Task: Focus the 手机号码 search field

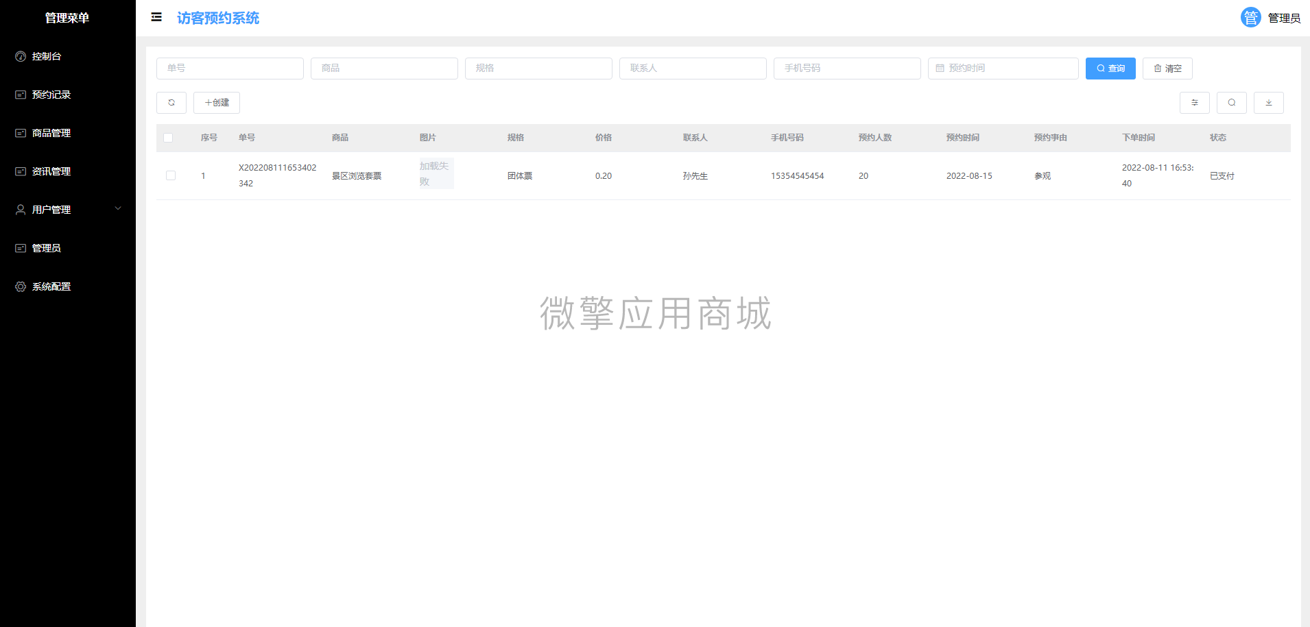Action: [x=847, y=69]
